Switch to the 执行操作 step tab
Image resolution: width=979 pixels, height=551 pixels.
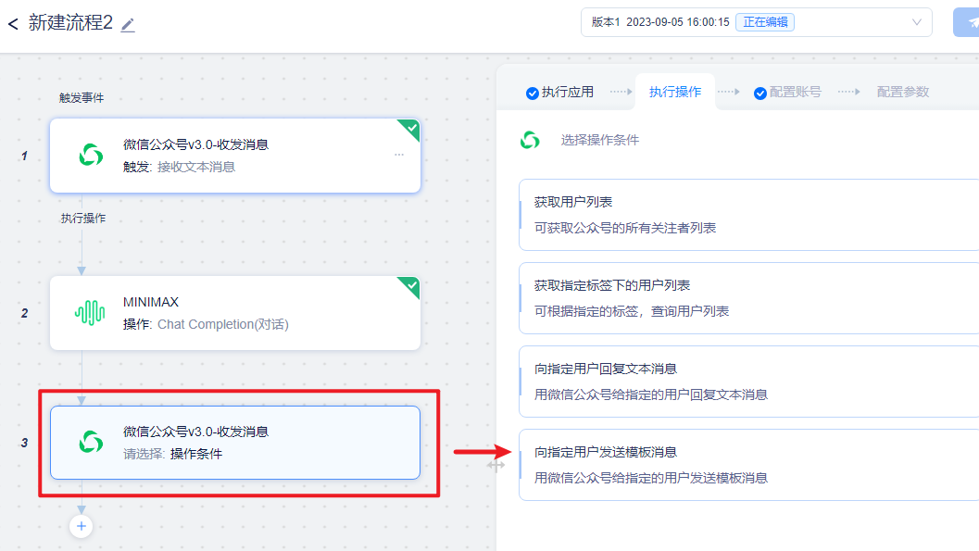click(675, 92)
